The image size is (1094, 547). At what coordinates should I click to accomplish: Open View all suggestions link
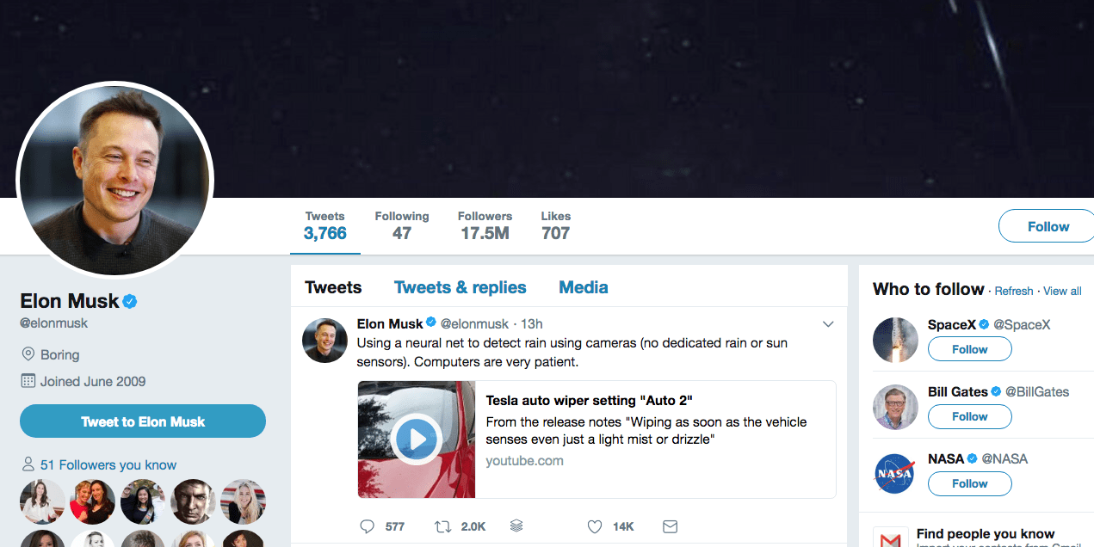pyautogui.click(x=1062, y=291)
